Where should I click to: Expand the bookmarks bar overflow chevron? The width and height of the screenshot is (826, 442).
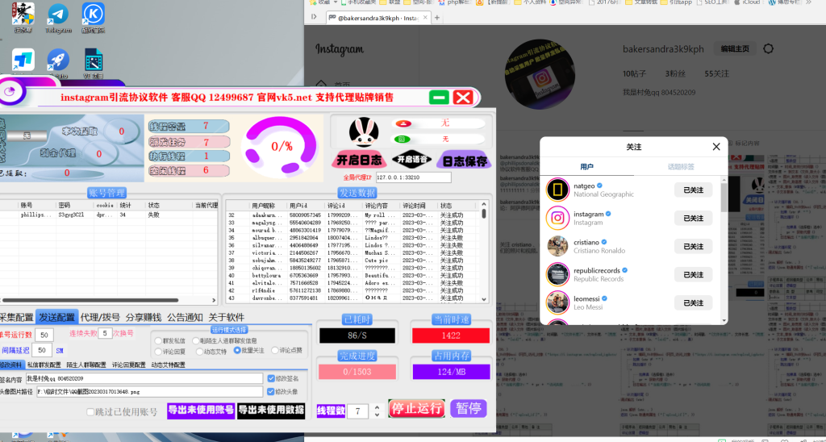[x=820, y=2]
